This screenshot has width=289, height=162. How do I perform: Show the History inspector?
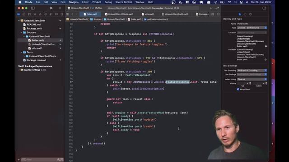pos(245,14)
